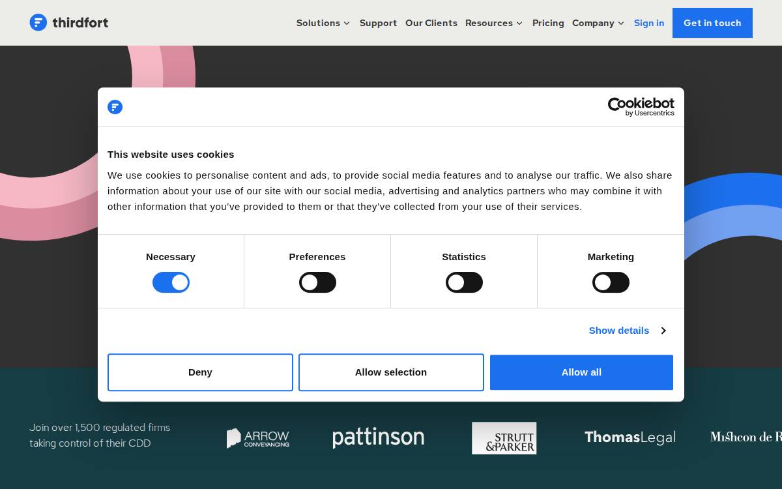This screenshot has width=782, height=489.
Task: Click the Get in touch button
Action: tap(712, 23)
